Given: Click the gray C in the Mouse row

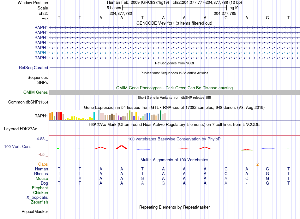Looking at the screenshot, I should [x=247, y=179].
